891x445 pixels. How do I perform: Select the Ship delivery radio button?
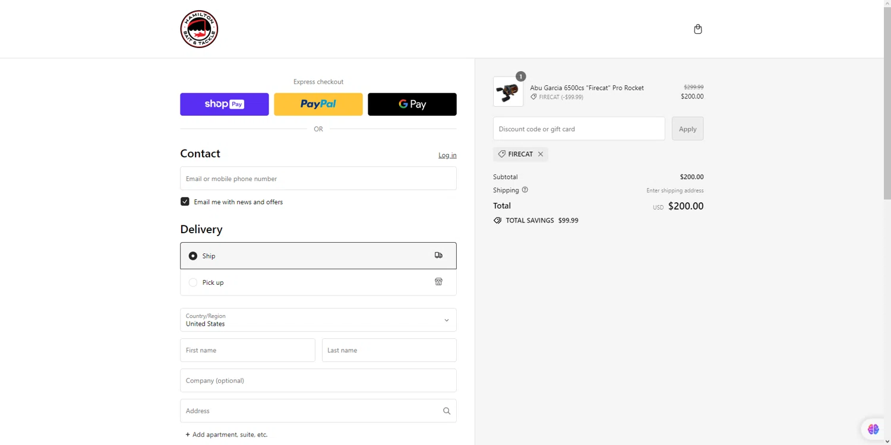click(193, 256)
